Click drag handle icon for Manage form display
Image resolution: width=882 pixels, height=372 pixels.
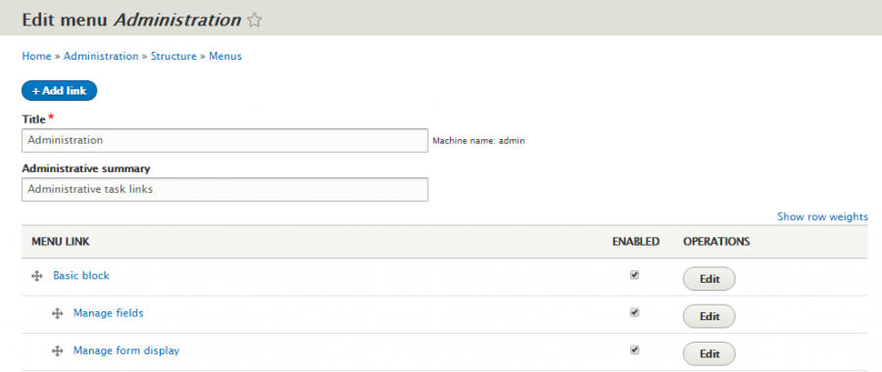[x=58, y=350]
